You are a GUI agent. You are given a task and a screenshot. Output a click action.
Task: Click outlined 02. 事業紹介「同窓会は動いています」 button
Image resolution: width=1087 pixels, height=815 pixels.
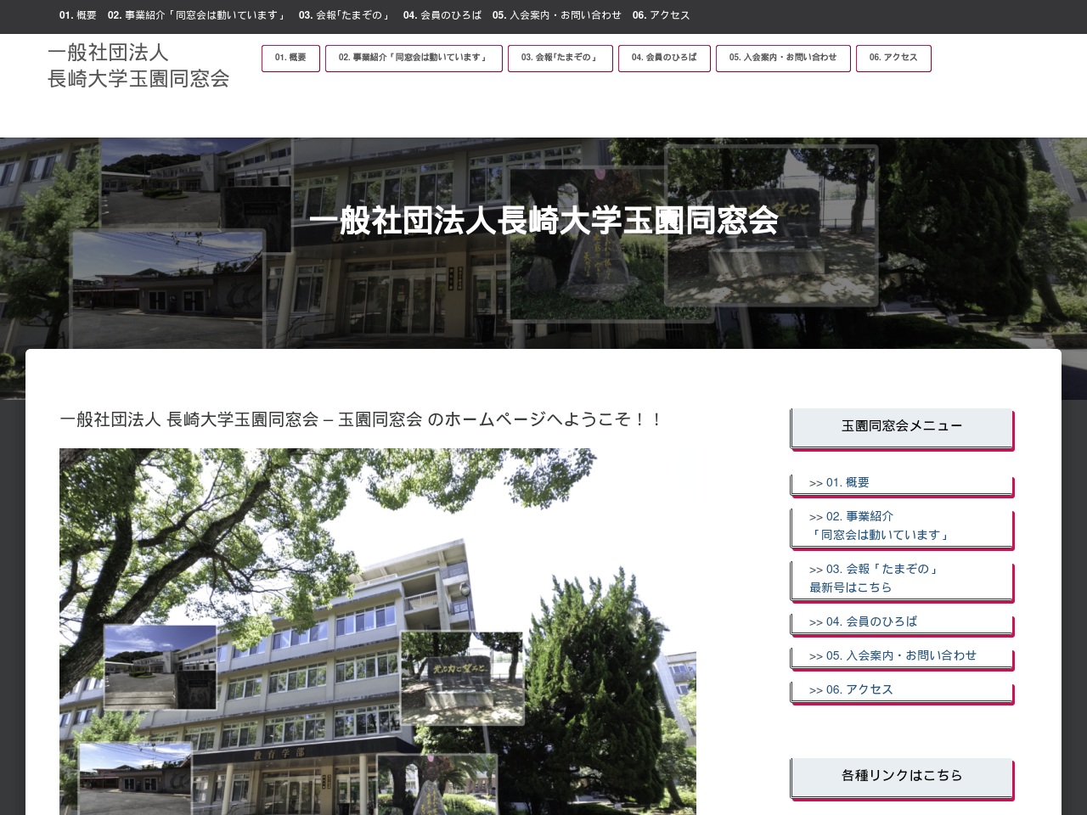tap(414, 58)
